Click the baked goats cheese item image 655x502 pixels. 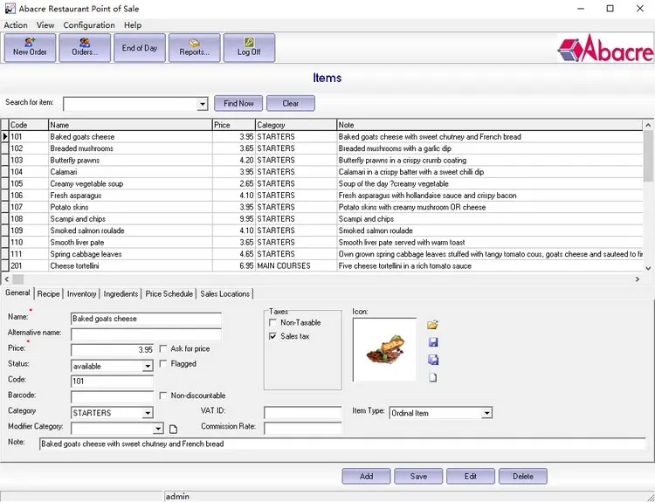point(385,349)
